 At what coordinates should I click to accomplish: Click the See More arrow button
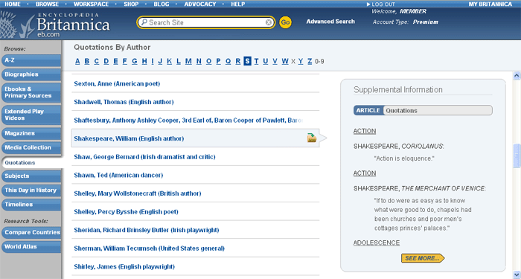tap(423, 258)
